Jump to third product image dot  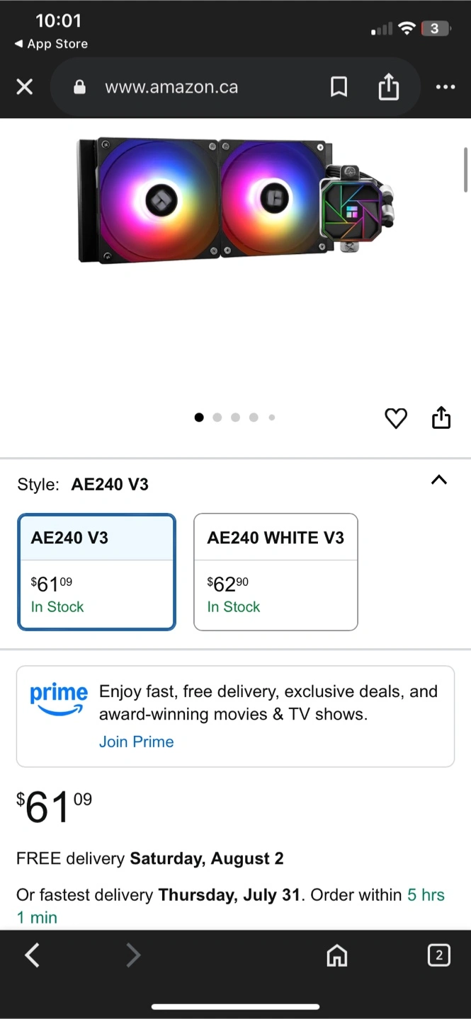pyautogui.click(x=235, y=418)
